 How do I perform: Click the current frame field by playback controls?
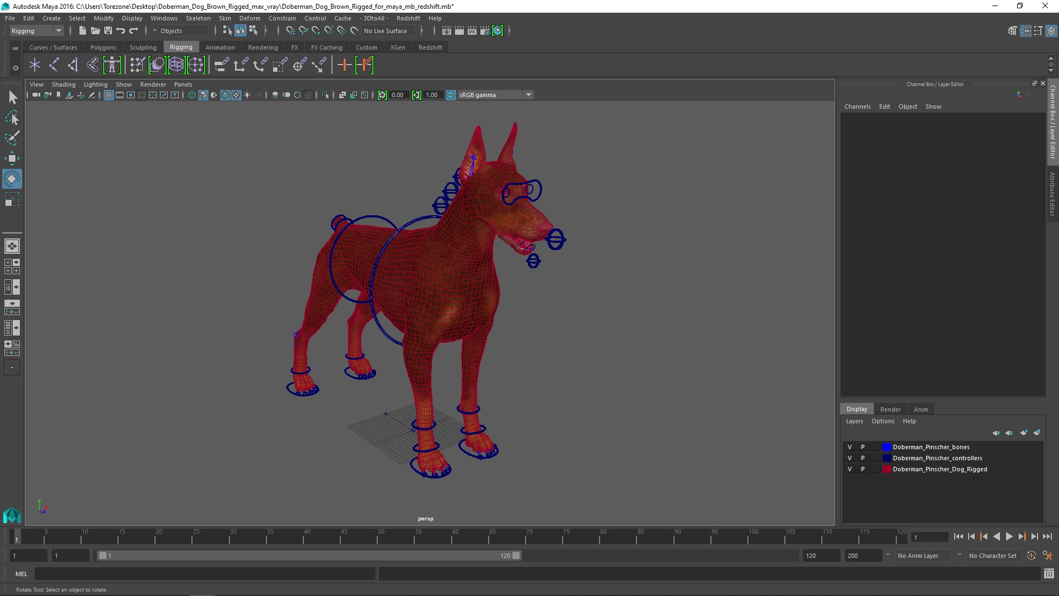(x=929, y=537)
